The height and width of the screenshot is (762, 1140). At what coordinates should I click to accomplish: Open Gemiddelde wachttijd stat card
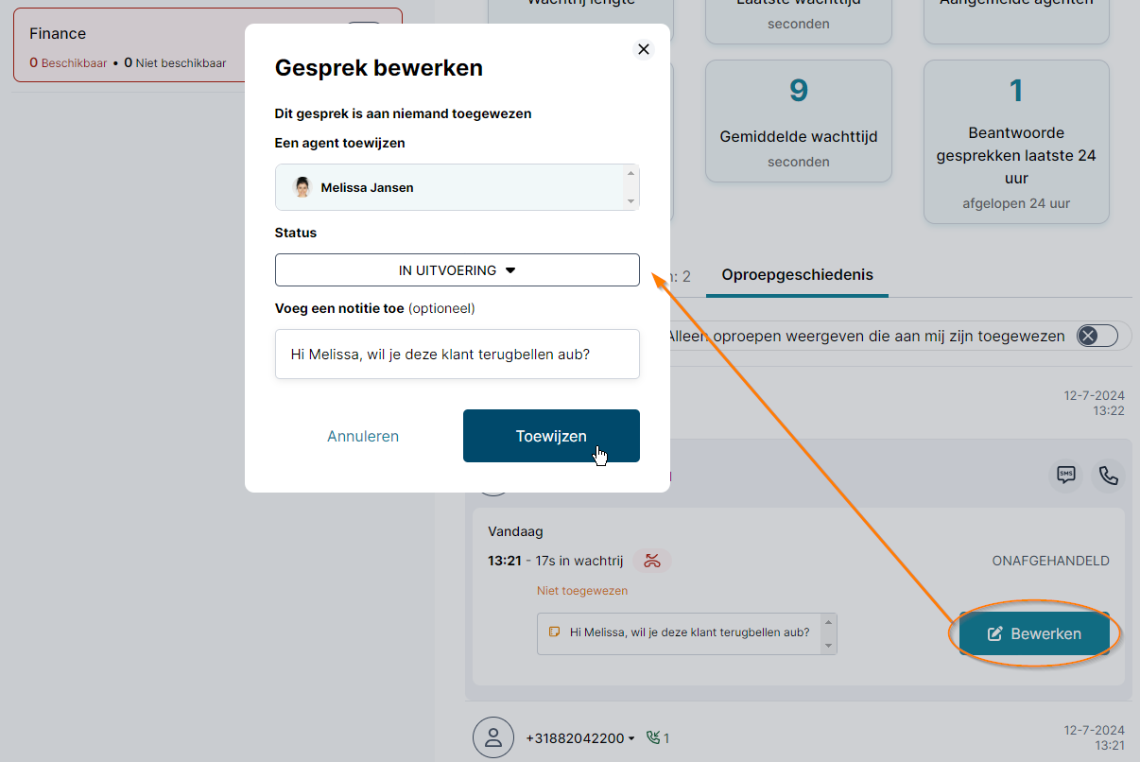799,121
